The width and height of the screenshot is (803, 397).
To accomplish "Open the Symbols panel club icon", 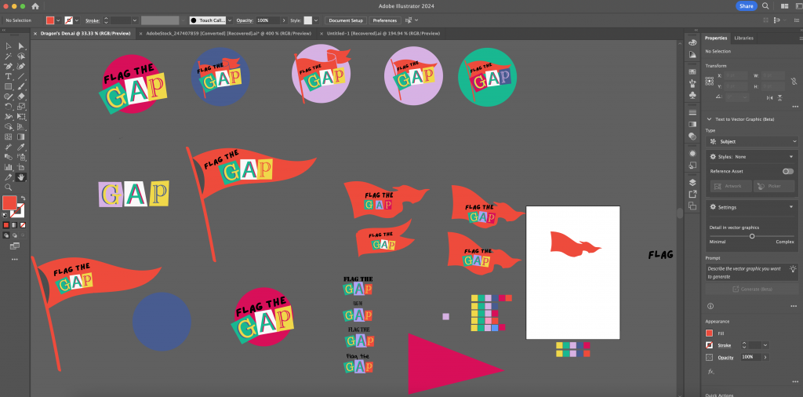I will point(692,95).
